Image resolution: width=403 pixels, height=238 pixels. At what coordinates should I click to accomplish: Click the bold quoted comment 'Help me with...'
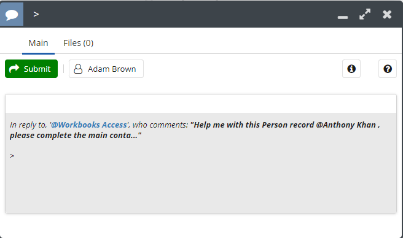195,130
